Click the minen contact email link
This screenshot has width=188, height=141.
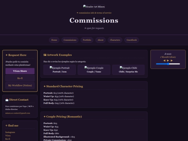pos(18,113)
